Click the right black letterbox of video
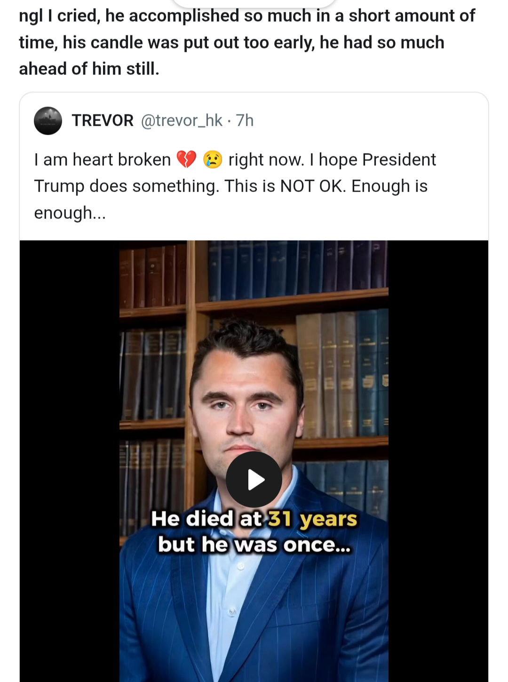Screen dimensions: 508x682 click(x=438, y=461)
